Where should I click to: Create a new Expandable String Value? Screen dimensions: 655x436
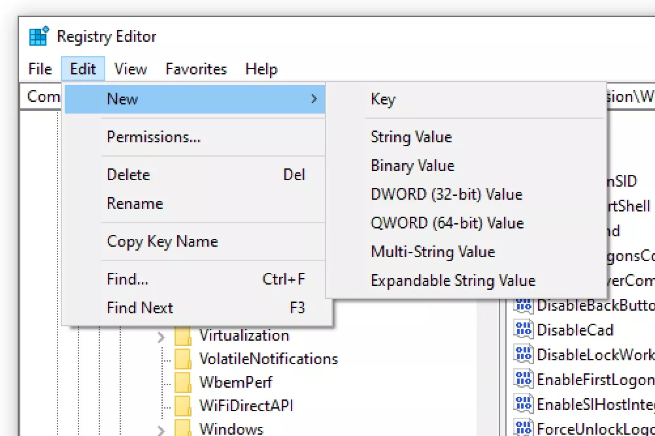466,281
